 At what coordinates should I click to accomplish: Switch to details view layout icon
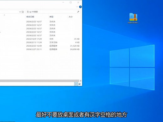click(76, 84)
